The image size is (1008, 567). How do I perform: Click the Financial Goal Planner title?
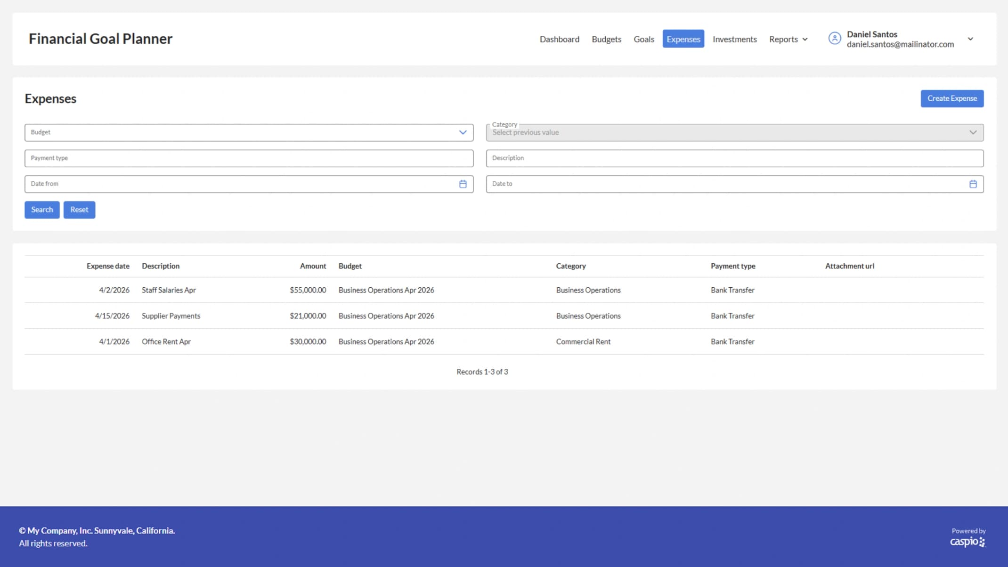[x=100, y=39]
